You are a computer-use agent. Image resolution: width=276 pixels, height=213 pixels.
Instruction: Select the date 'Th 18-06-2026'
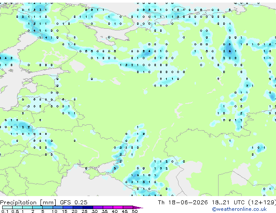[183, 203]
